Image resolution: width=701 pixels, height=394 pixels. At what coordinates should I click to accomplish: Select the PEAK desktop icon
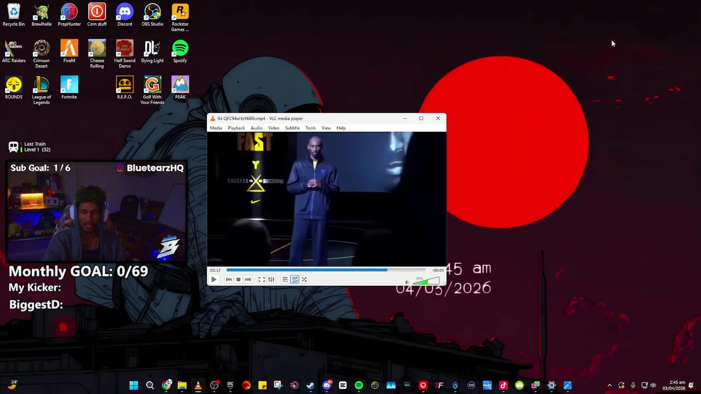pos(180,88)
